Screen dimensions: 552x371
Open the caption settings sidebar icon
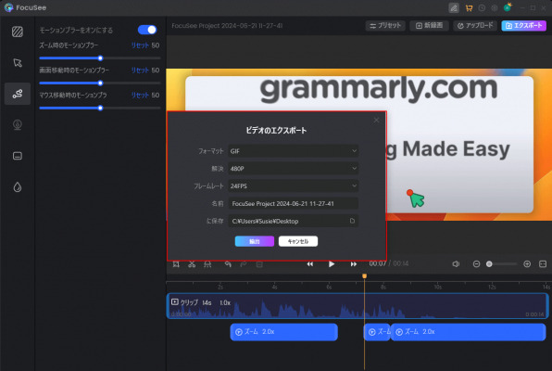tap(18, 156)
